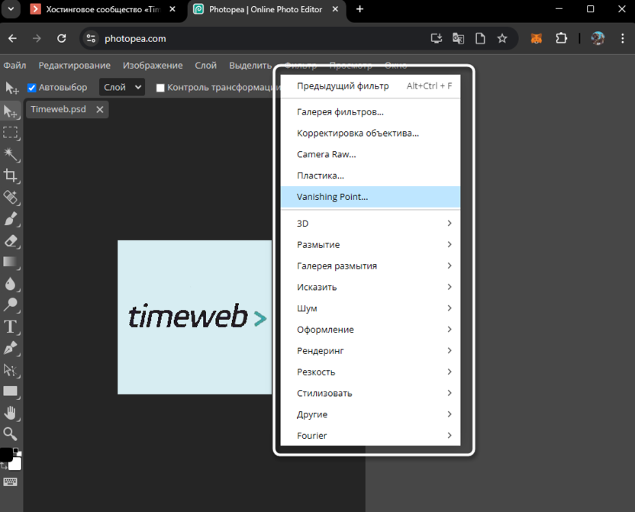Screen dimensions: 635x512
Task: Click the Google Translate icon in address bar
Action: 458,38
